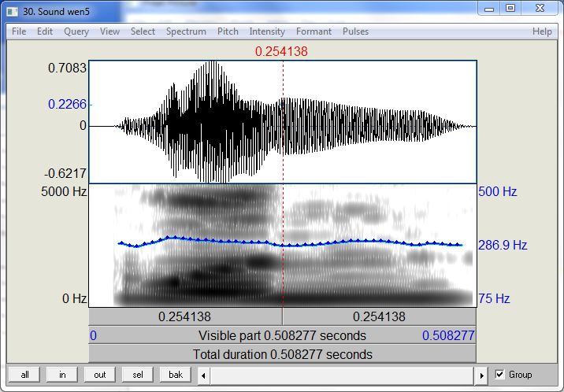Open the View menu

tap(109, 31)
